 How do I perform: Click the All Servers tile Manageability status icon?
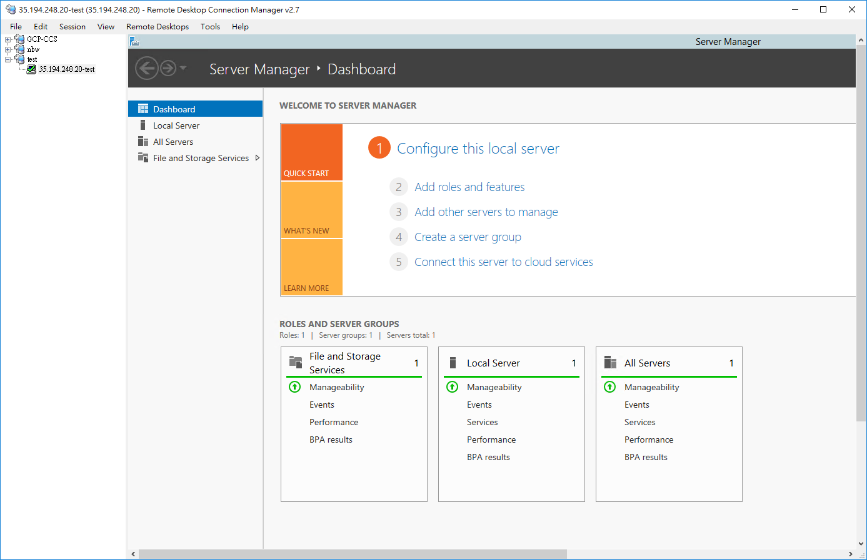(x=610, y=387)
